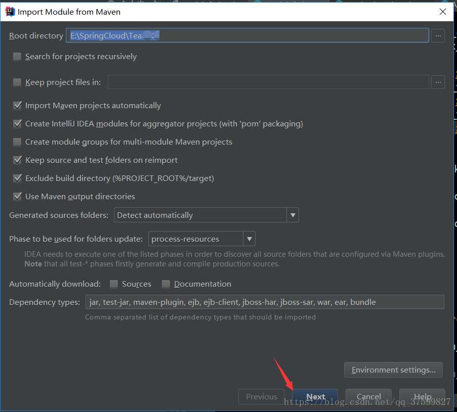Click the Dependency types text field
Image resolution: width=457 pixels, height=412 pixels.
coord(265,302)
